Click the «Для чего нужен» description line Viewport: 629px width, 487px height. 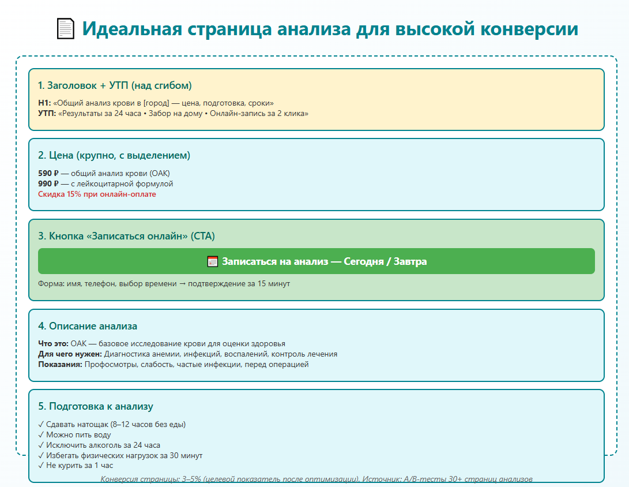click(x=188, y=354)
